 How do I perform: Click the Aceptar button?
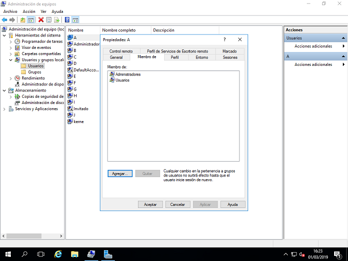(x=150, y=204)
